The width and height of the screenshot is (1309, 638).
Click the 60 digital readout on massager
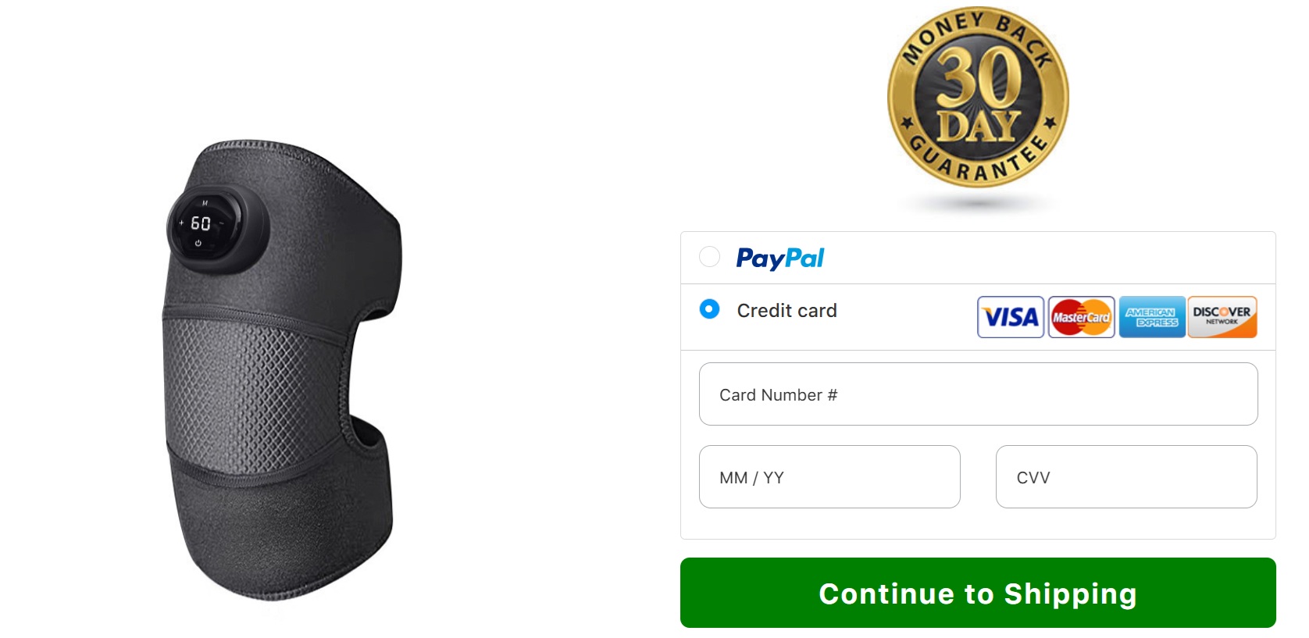point(201,223)
